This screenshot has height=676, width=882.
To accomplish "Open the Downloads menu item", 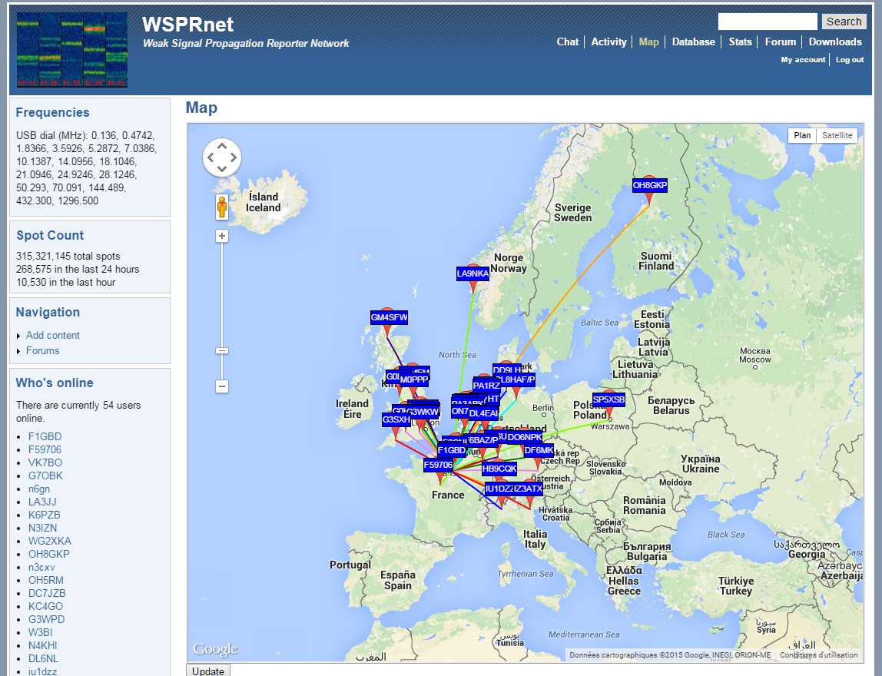I will (834, 41).
